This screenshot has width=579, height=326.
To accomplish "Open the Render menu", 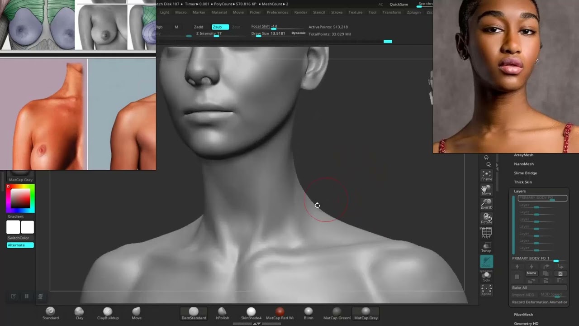I will pyautogui.click(x=301, y=12).
